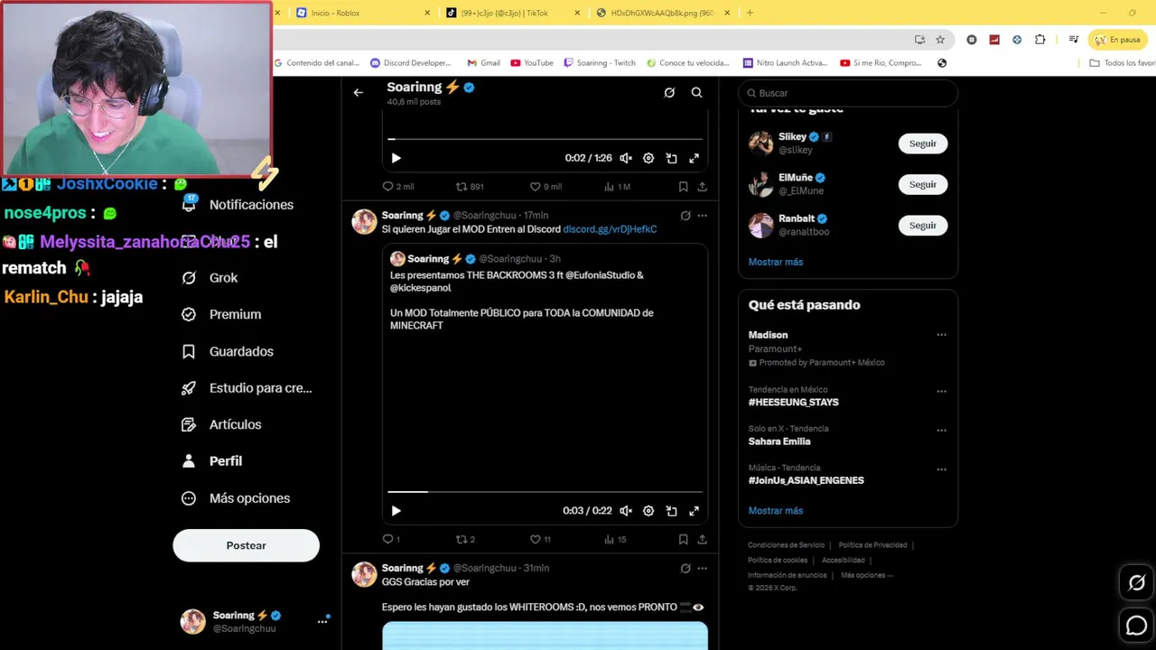Repost the 17min post with 2 reposts

pos(465,540)
